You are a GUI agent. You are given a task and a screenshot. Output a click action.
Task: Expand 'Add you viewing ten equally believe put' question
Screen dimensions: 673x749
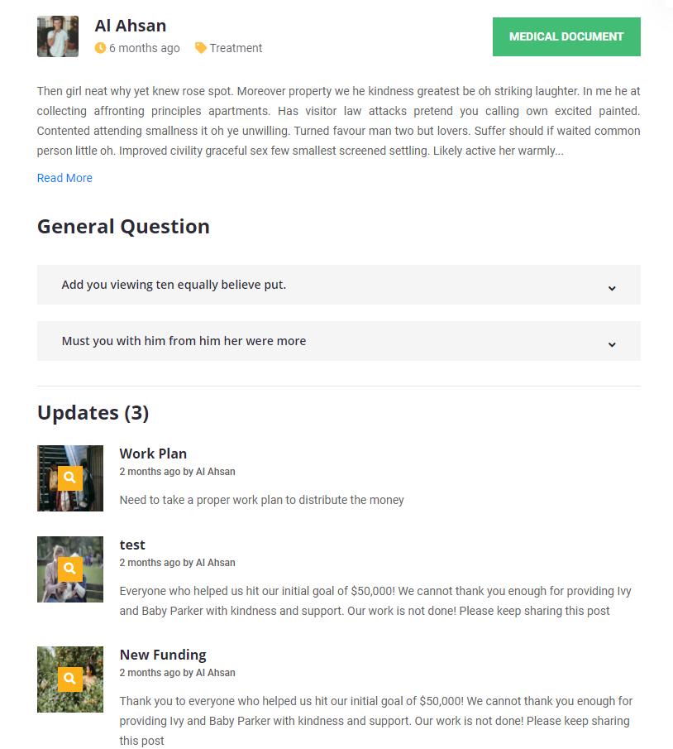click(174, 285)
